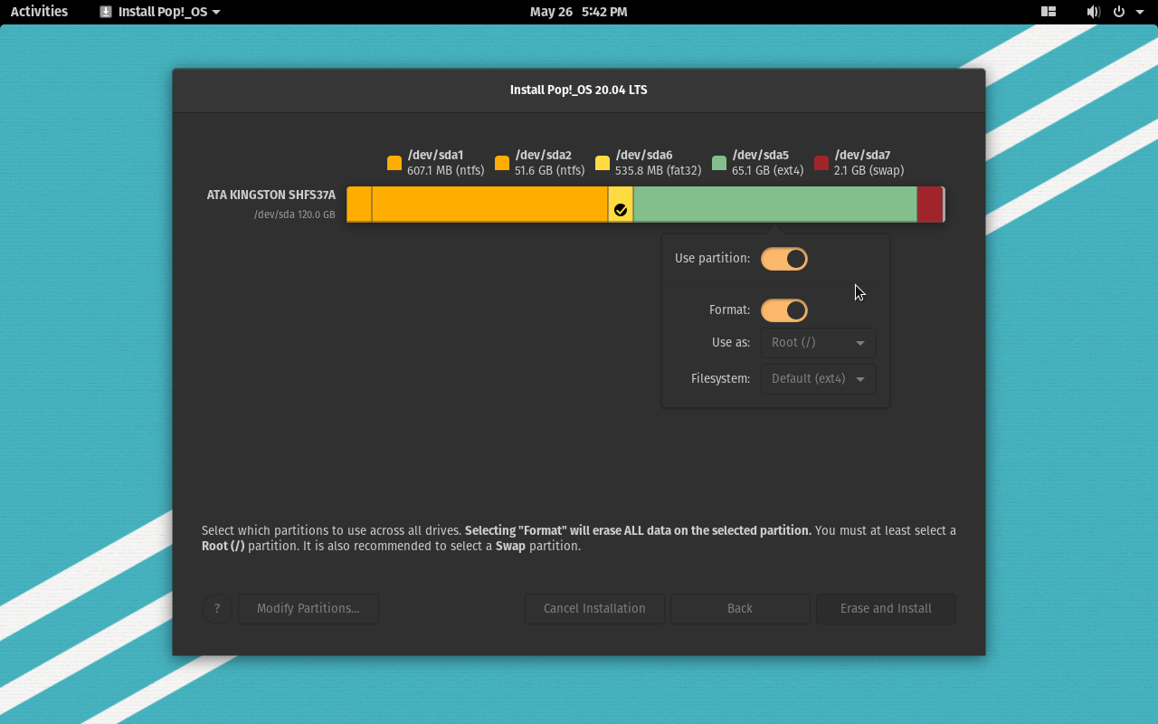Click the Cancel Installation button
Screen dimensions: 1158x724
[x=594, y=609]
